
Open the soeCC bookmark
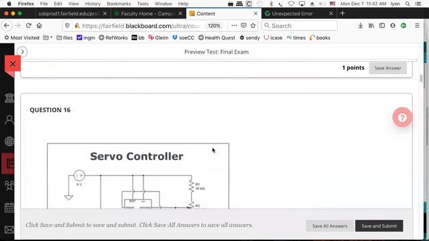pos(183,37)
